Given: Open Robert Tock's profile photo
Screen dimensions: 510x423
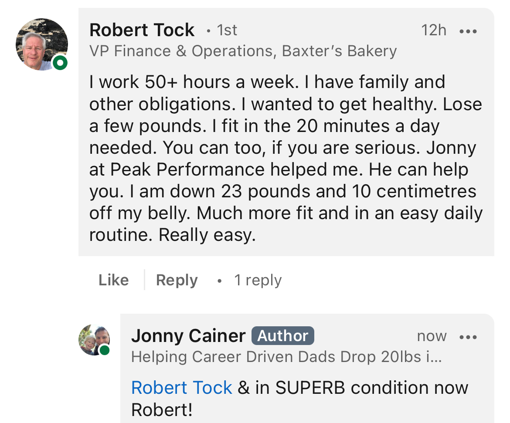Looking at the screenshot, I should (x=41, y=44).
